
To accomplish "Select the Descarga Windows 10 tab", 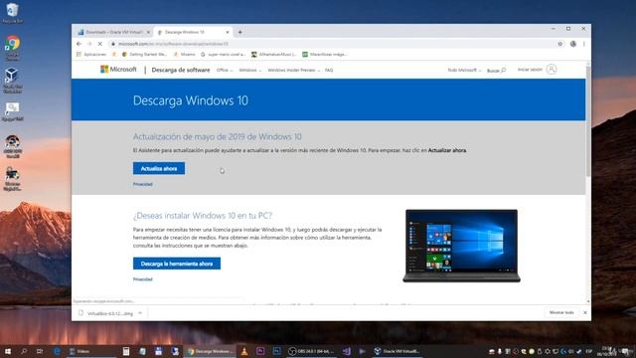I will (194, 32).
